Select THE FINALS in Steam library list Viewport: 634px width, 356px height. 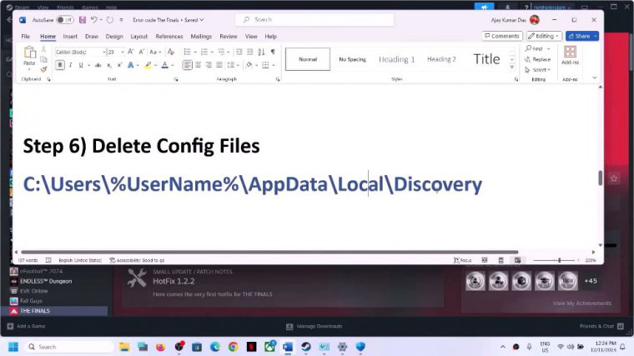pos(34,310)
